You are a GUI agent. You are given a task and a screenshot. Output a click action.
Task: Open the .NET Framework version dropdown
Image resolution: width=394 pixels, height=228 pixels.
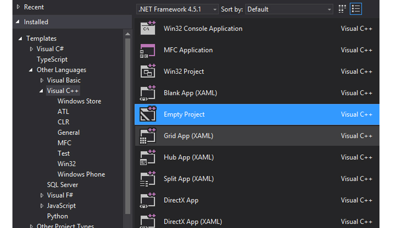(178, 9)
